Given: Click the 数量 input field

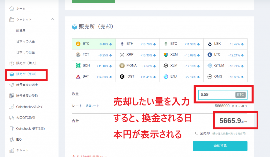Looking at the screenshot, I should pyautogui.click(x=223, y=95).
